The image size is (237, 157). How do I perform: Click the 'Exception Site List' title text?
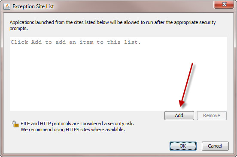coord(33,6)
